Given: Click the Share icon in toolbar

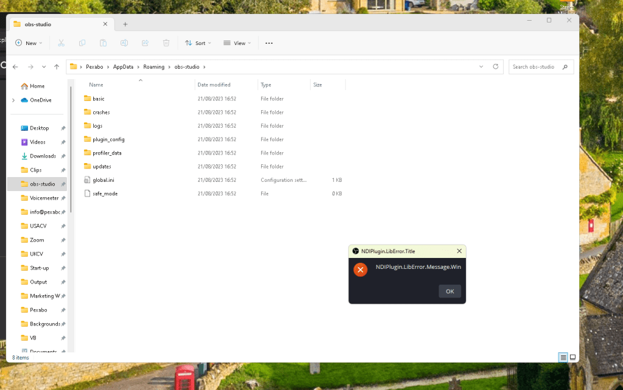Looking at the screenshot, I should click(146, 43).
